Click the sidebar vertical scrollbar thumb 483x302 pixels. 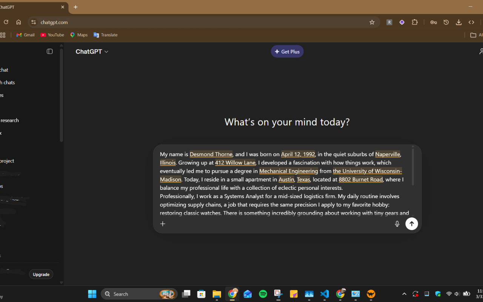pos(61,94)
